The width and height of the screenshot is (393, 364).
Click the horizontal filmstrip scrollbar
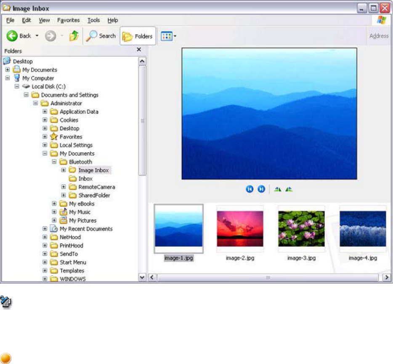pyautogui.click(x=267, y=278)
